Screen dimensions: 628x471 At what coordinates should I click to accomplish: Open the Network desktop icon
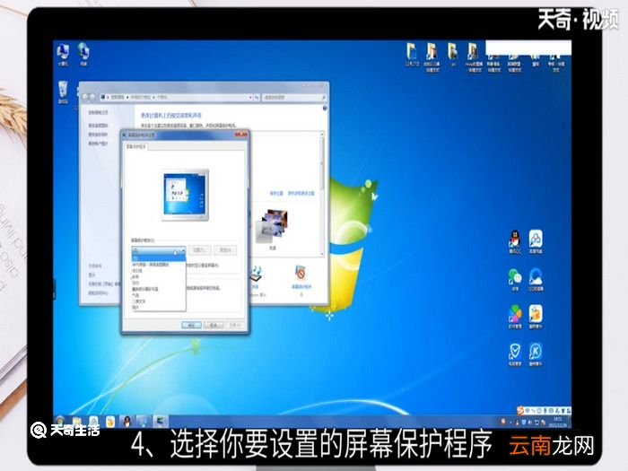83,54
